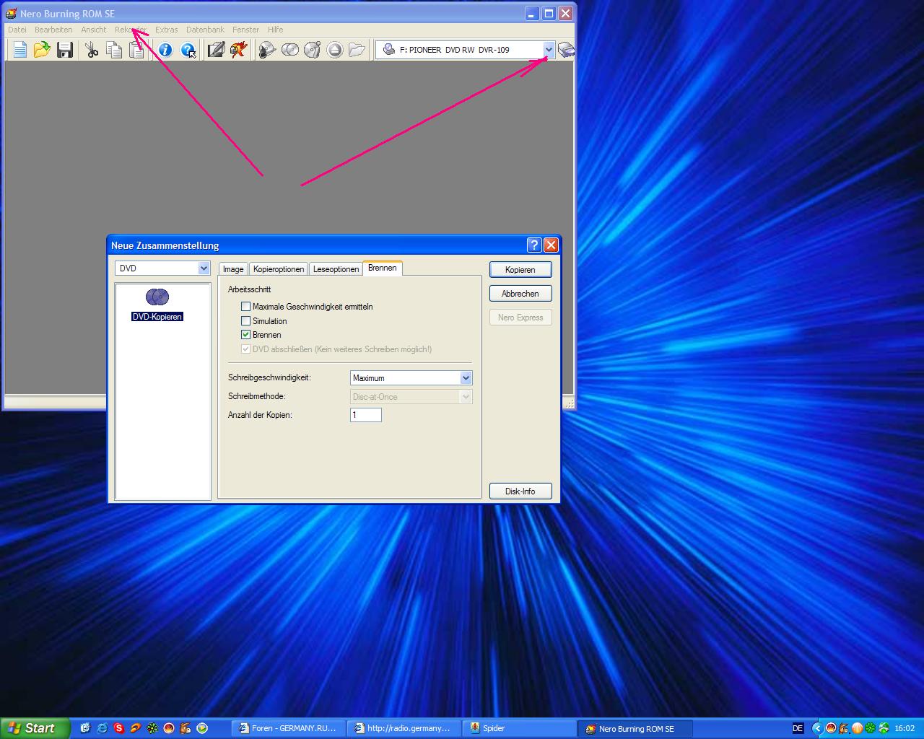Screen dimensions: 924x739
Task: Switch to the Kopieroptionen tab
Action: point(279,269)
